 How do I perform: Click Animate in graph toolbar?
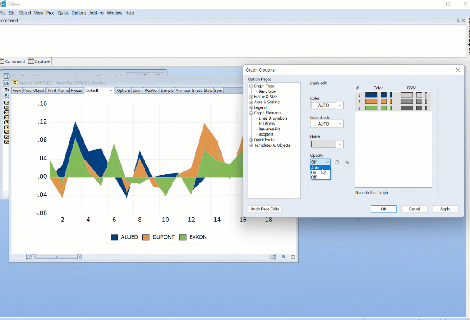pos(183,91)
